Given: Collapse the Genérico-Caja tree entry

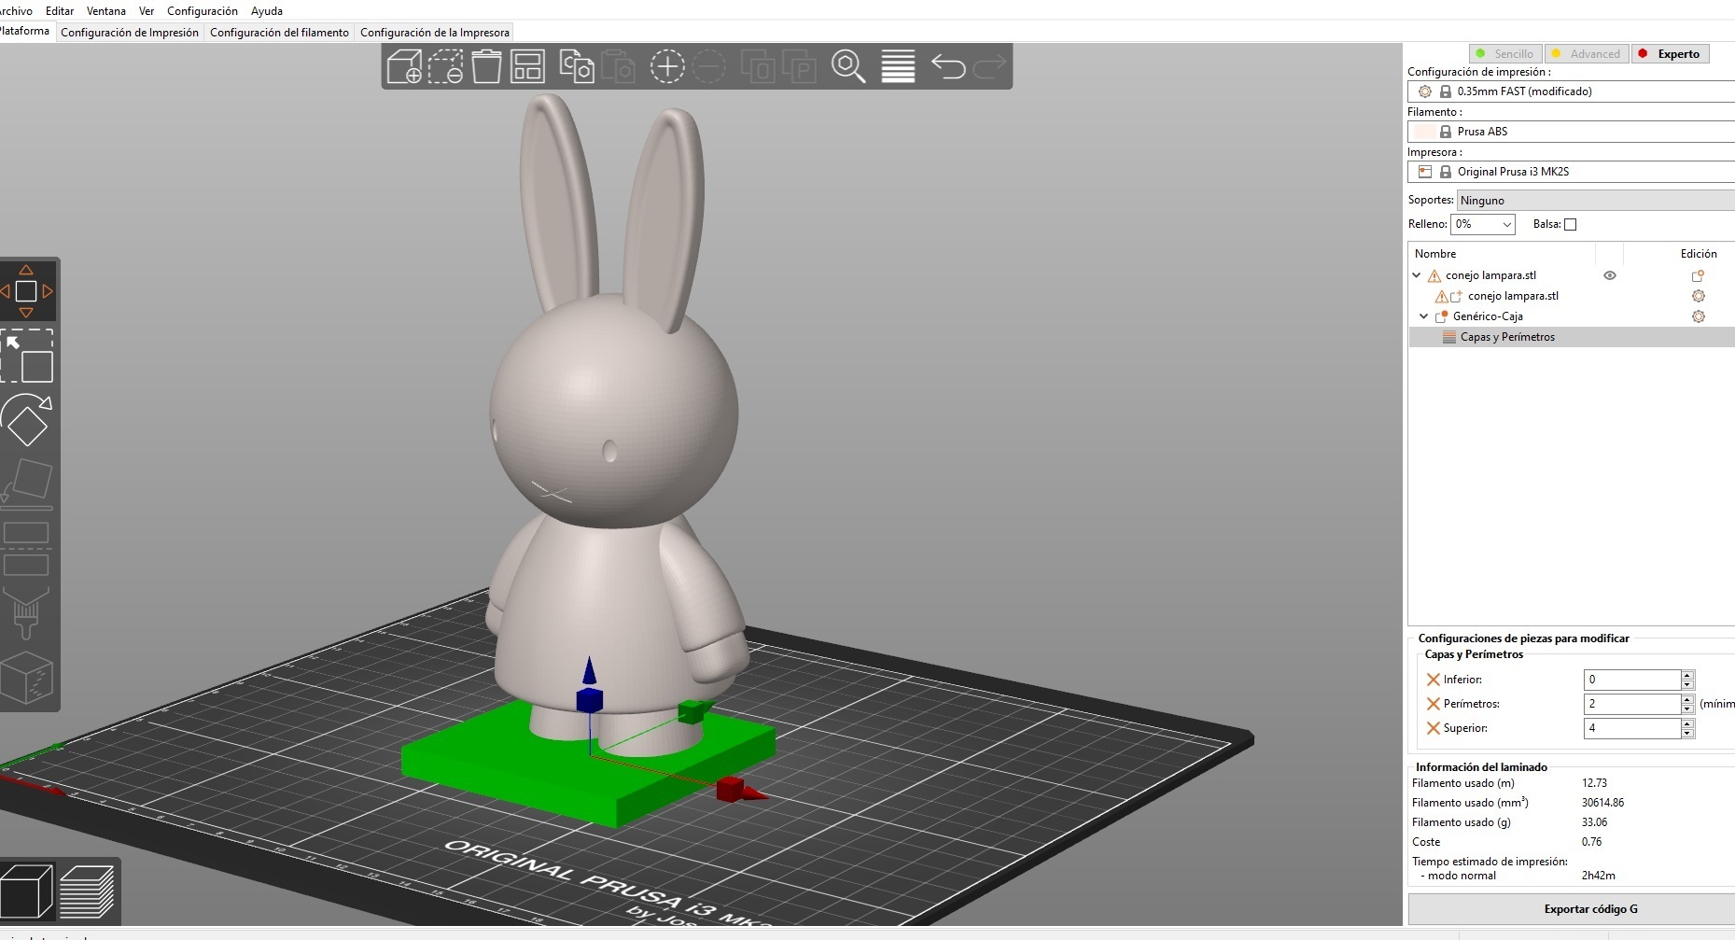Looking at the screenshot, I should click(1423, 316).
